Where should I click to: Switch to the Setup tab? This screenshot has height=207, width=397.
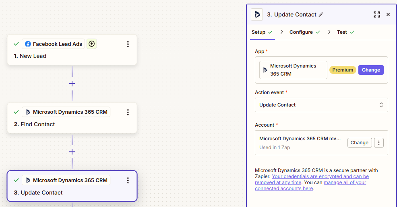click(x=258, y=32)
